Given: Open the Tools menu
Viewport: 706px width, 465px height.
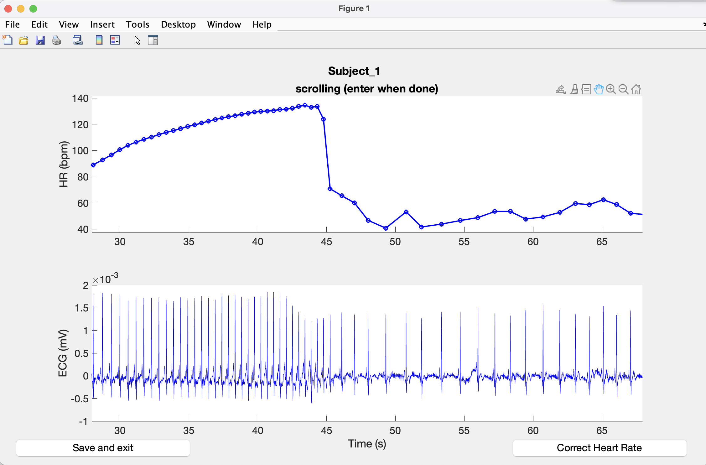Looking at the screenshot, I should [x=138, y=24].
